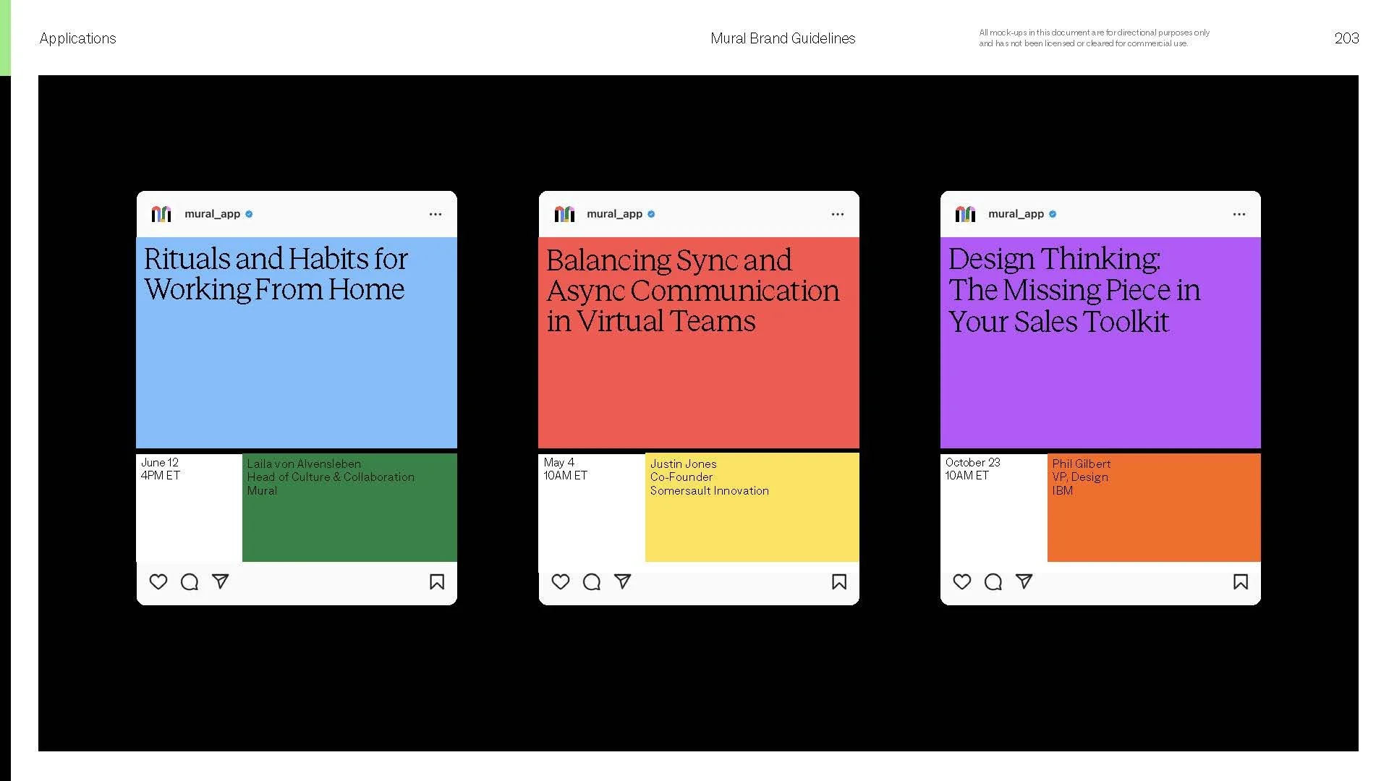Click the Mural avatar on Design Thinking post
Viewport: 1389px width, 781px height.
click(x=966, y=214)
